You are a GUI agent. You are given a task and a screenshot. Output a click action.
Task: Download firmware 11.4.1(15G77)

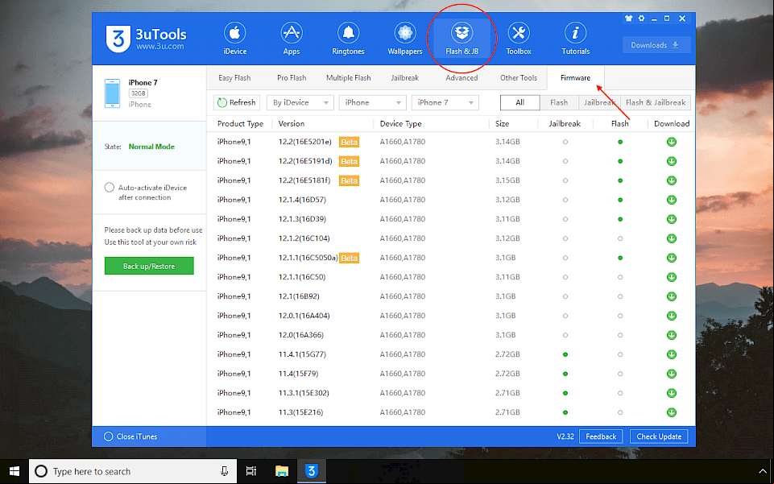tap(672, 354)
